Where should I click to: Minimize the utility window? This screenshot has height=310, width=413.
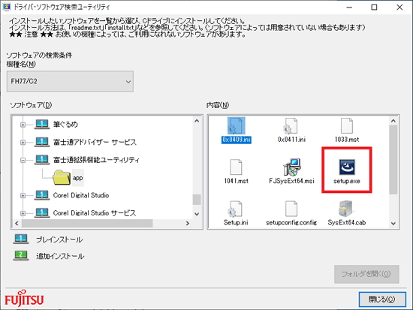[349, 7]
